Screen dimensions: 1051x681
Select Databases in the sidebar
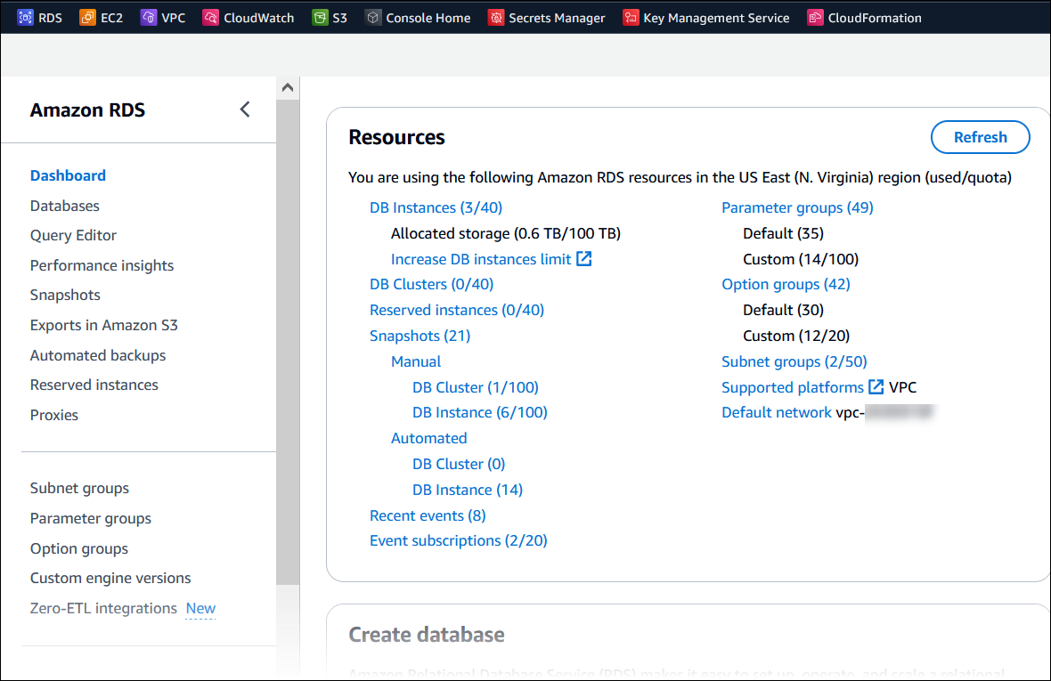coord(64,206)
